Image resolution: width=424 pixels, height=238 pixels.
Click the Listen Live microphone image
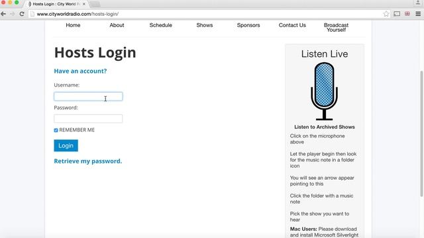pos(324,91)
